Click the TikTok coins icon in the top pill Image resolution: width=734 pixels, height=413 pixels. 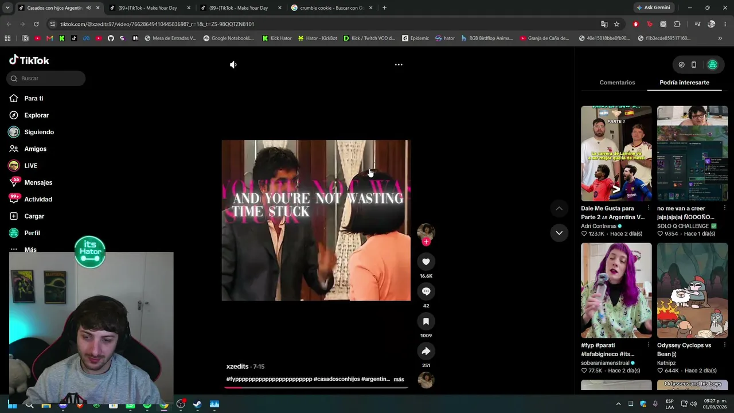click(x=681, y=65)
